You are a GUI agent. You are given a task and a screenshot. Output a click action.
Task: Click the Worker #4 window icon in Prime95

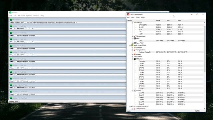pos(11,46)
